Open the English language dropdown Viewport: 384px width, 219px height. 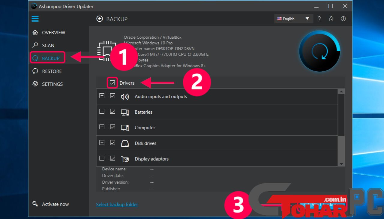(x=293, y=19)
